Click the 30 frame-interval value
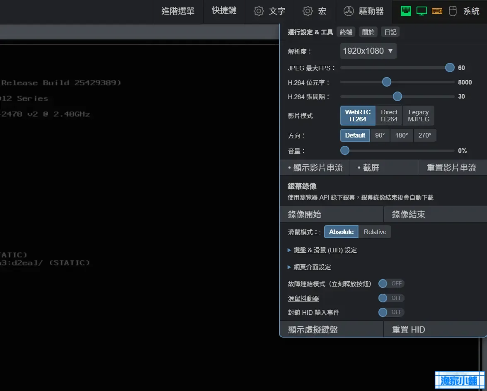 [x=462, y=97]
